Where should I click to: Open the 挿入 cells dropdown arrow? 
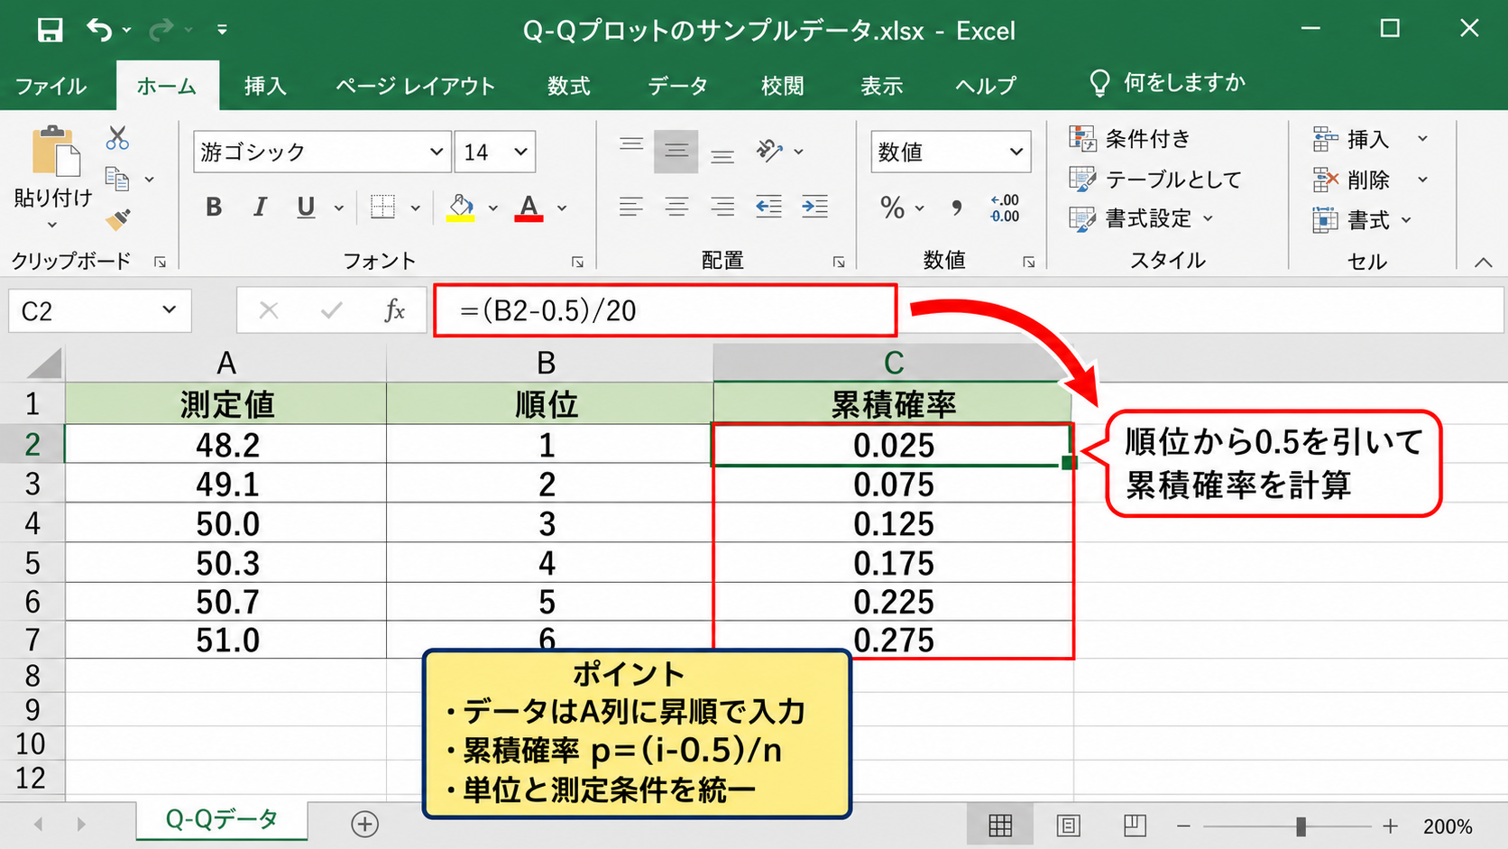point(1422,139)
